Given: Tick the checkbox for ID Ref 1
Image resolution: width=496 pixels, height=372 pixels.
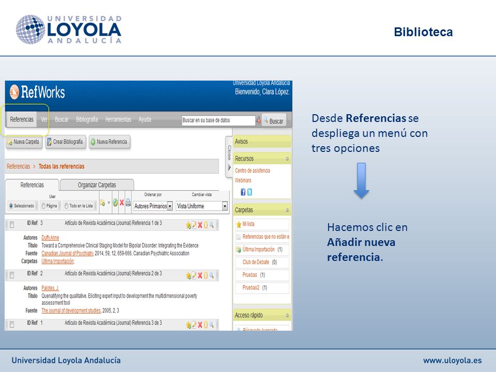Looking at the screenshot, I should pos(12,324).
